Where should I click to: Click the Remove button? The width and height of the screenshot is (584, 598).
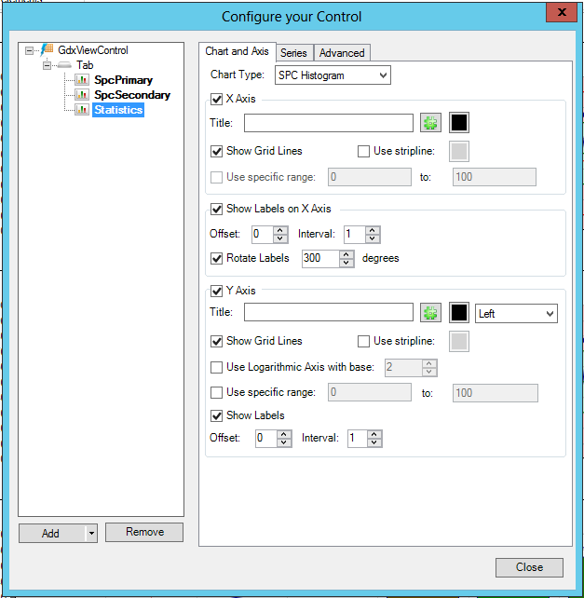coord(144,532)
